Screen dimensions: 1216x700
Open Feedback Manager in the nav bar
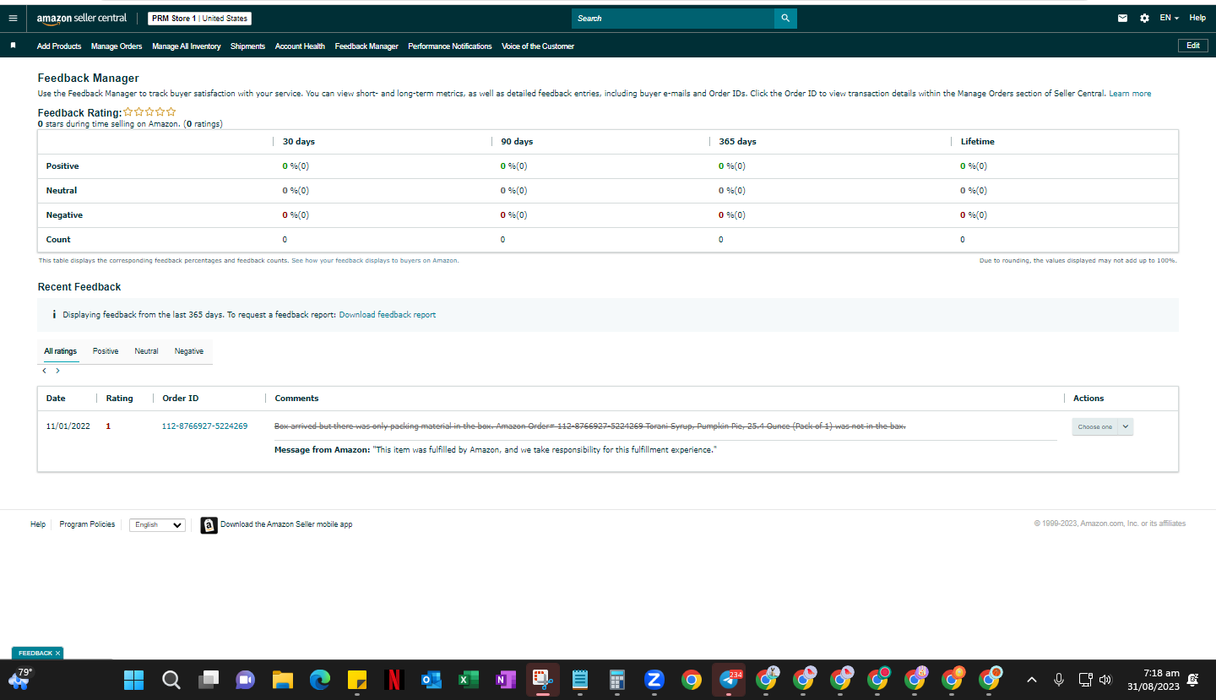tap(366, 46)
